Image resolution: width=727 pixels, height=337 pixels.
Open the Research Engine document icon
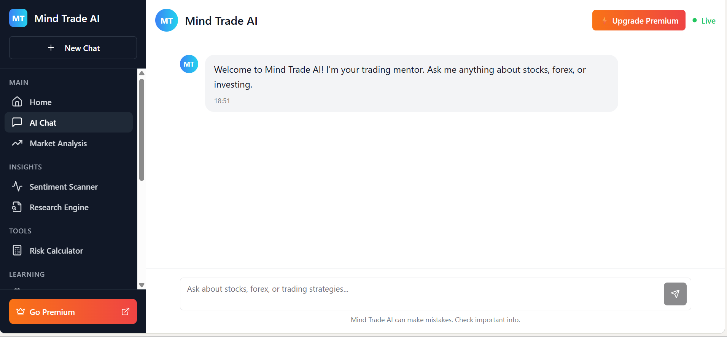click(x=17, y=207)
